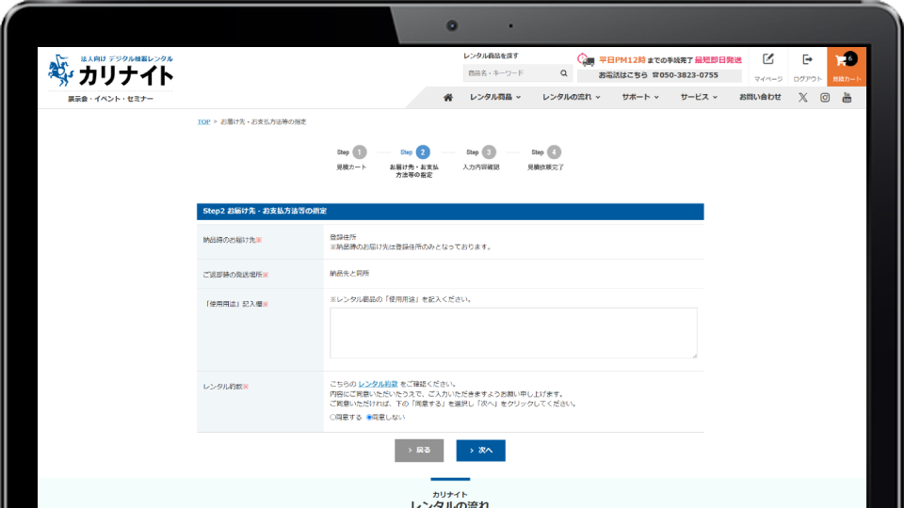Open the お問い合わせ menu item
The image size is (904, 508).
click(x=760, y=97)
